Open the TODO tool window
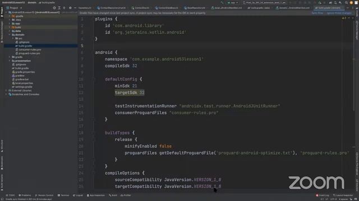The width and height of the screenshot is (359, 201). click(x=10, y=195)
